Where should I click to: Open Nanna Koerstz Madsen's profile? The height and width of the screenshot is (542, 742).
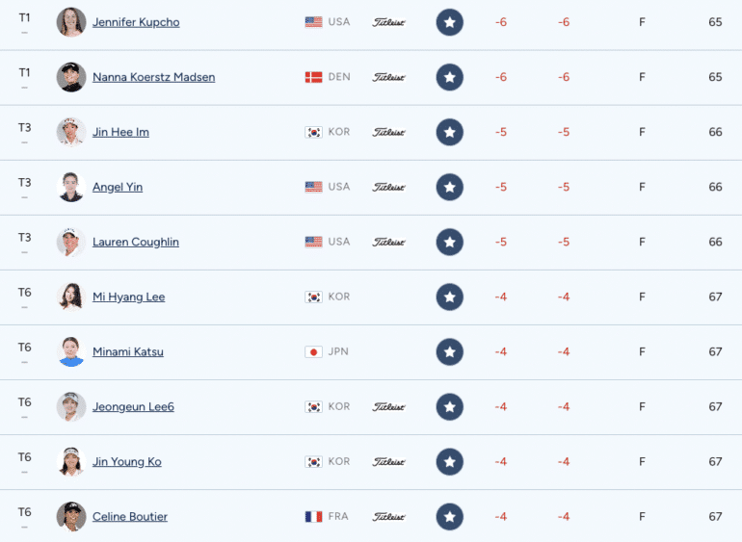point(154,77)
